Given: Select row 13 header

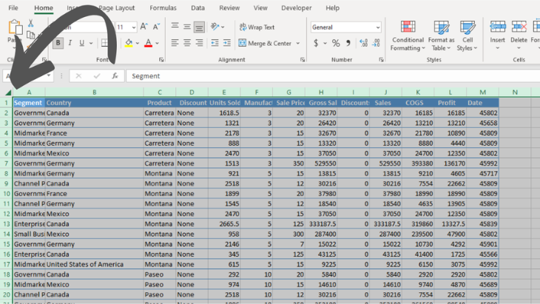Looking at the screenshot, I should 6,224.
